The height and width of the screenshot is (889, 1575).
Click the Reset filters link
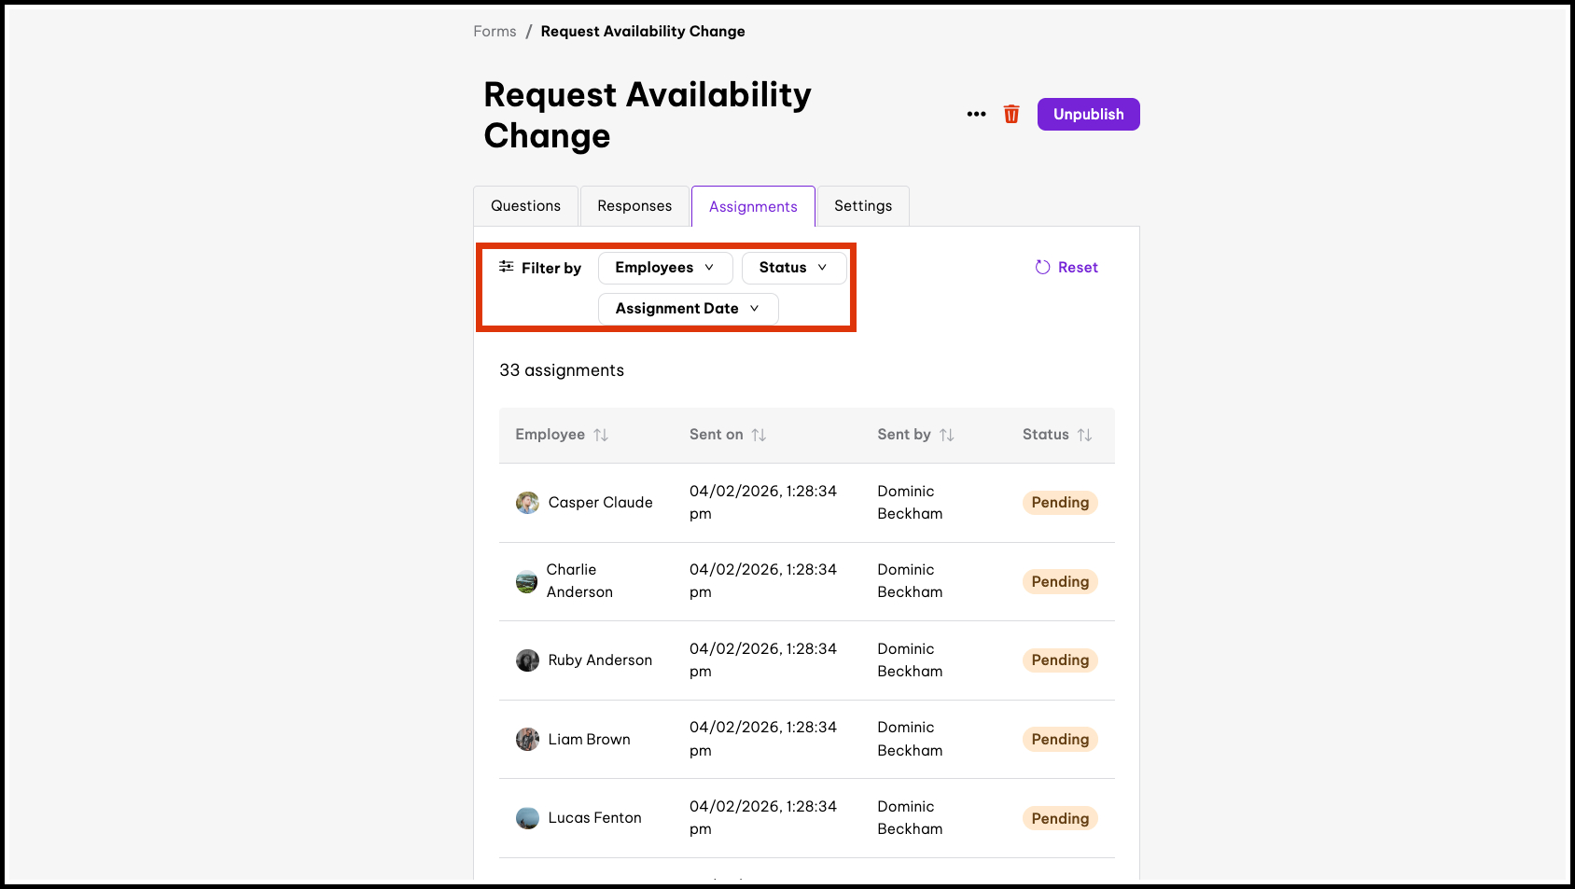(1066, 268)
